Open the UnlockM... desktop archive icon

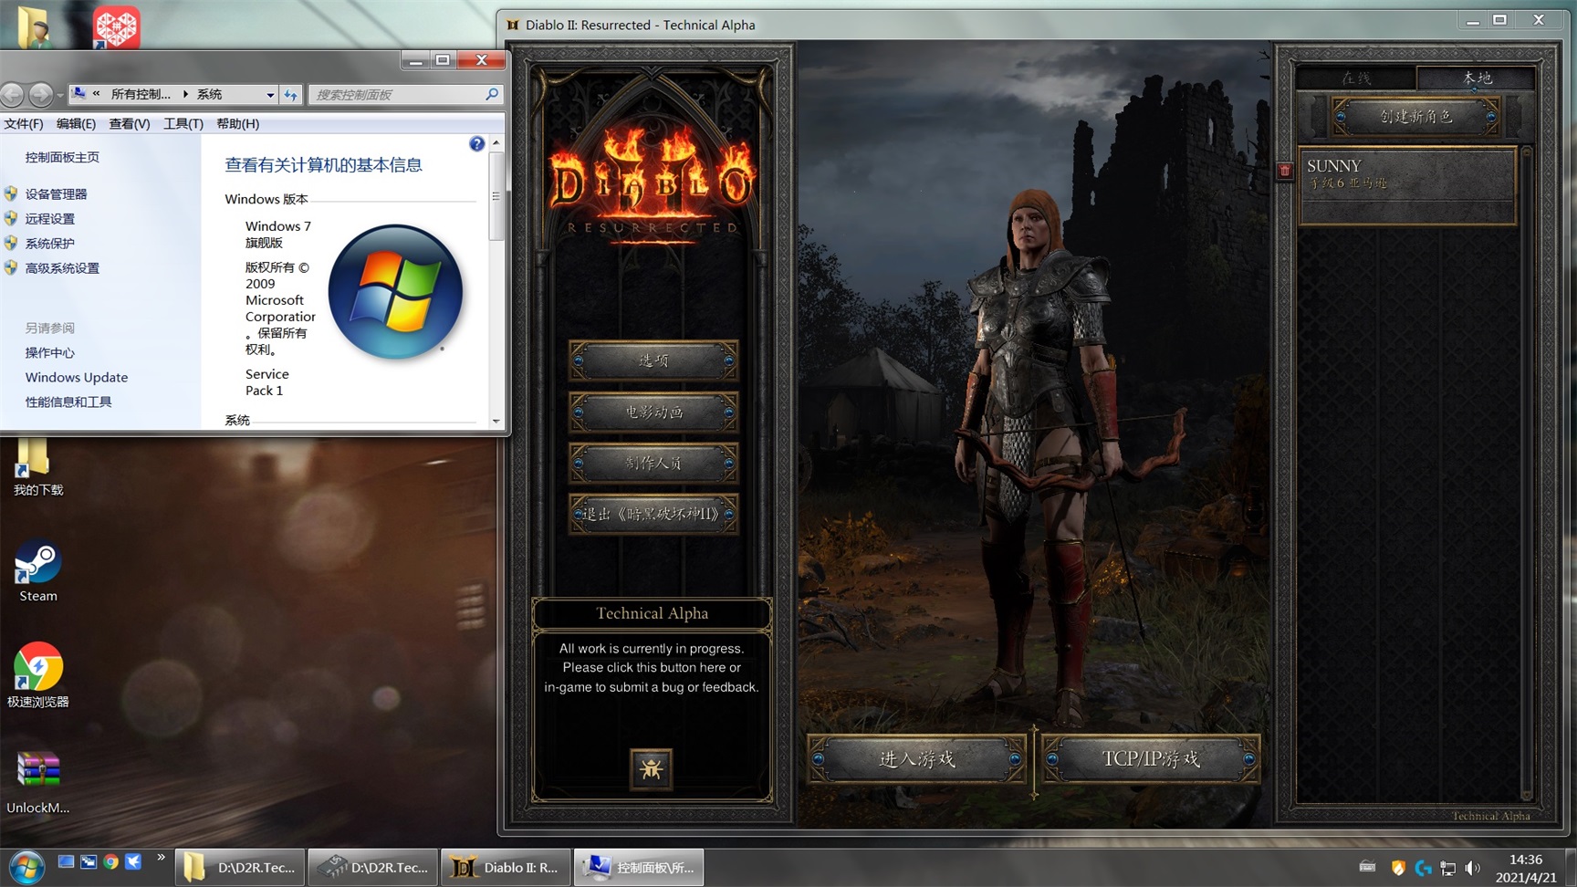click(38, 783)
